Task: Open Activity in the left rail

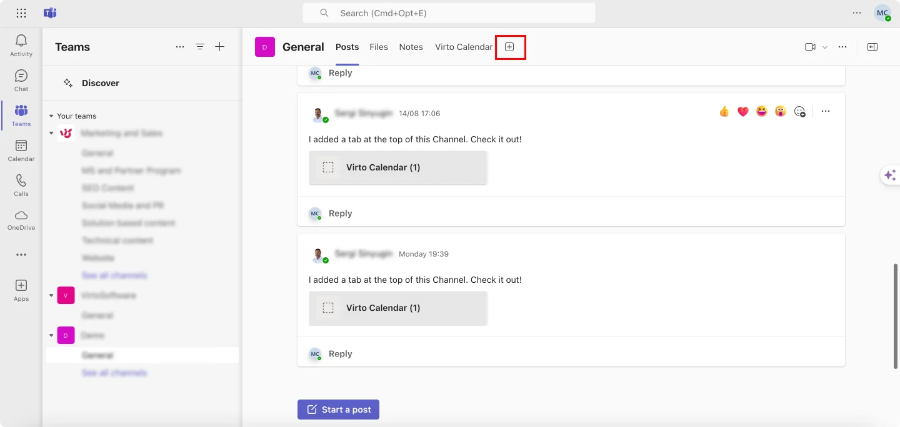Action: coord(21,46)
